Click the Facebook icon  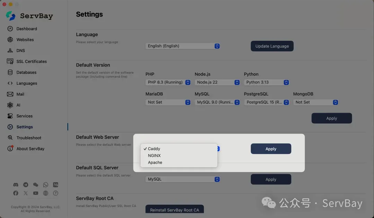(16, 193)
